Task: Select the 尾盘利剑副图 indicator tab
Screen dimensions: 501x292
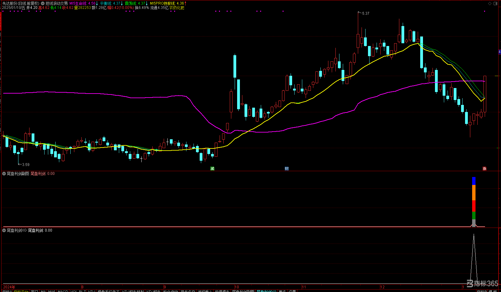Action: (243, 291)
